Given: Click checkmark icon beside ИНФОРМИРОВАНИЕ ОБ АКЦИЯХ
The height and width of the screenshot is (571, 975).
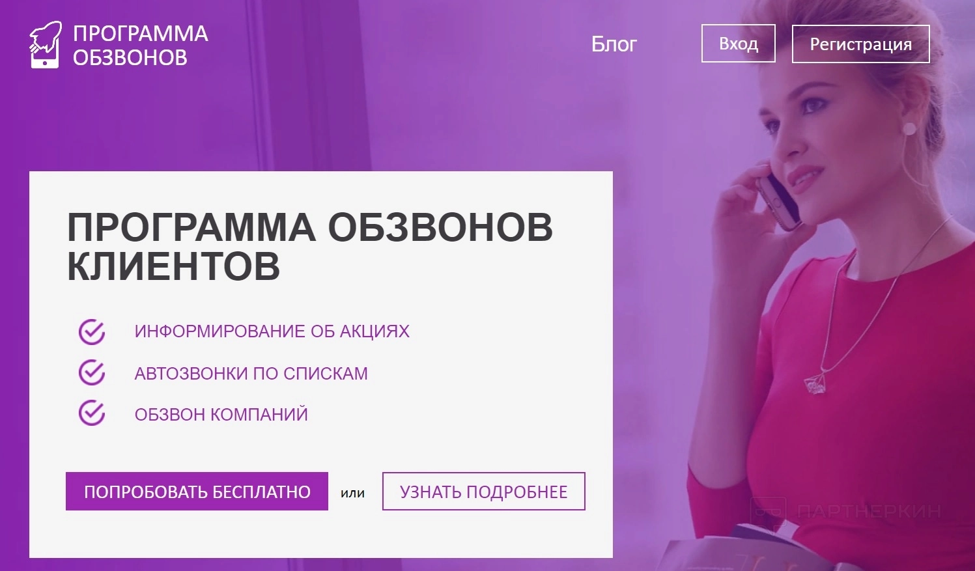Looking at the screenshot, I should 92,331.
